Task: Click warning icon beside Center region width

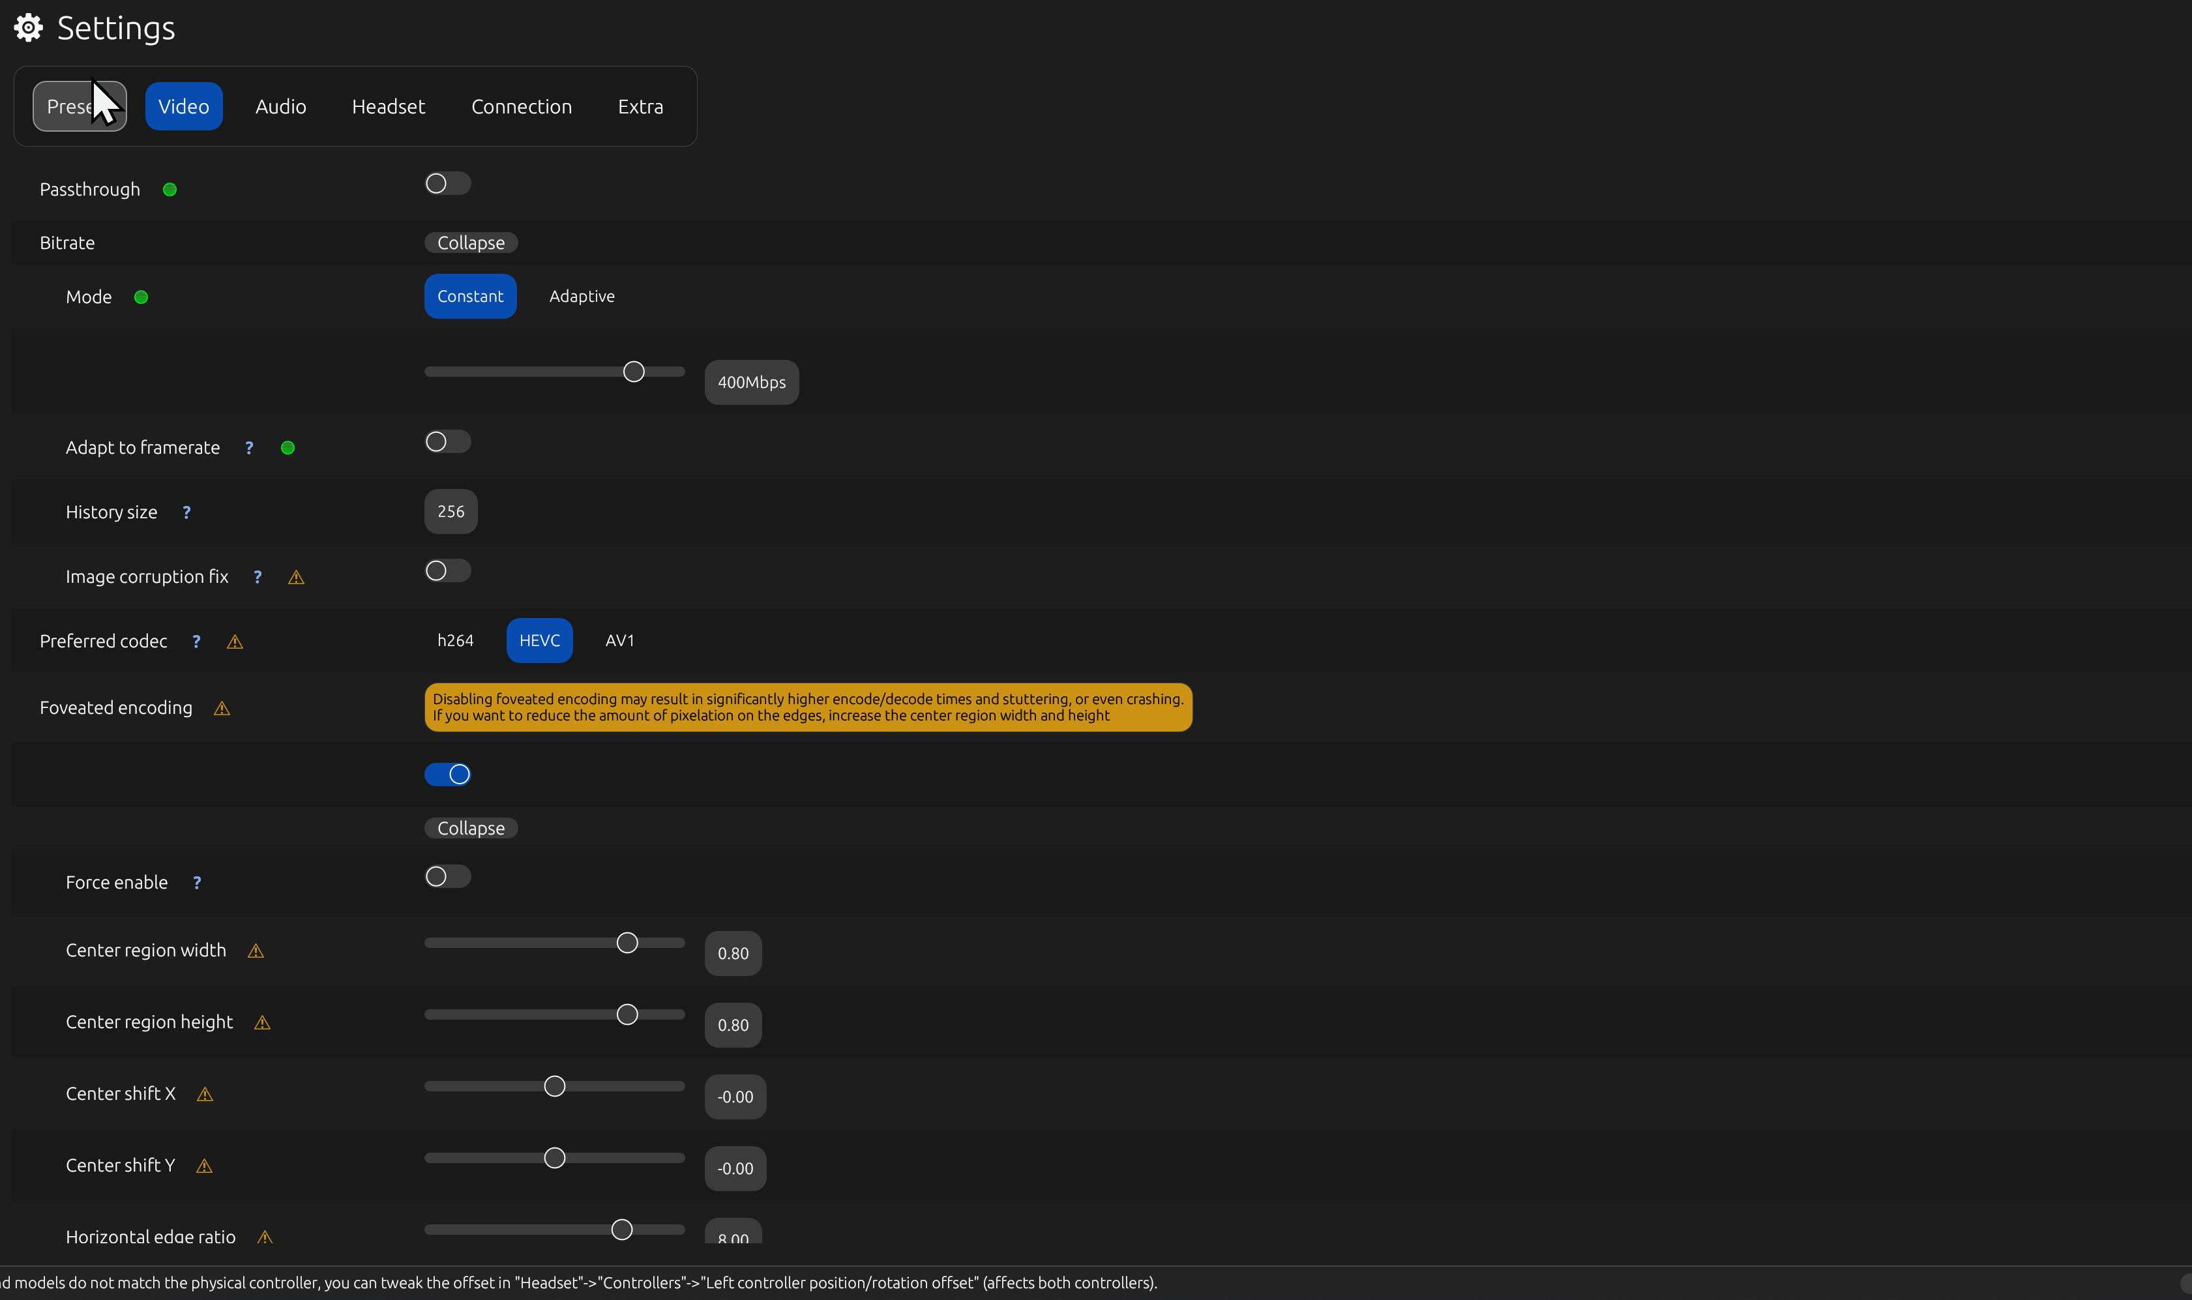Action: coord(256,951)
